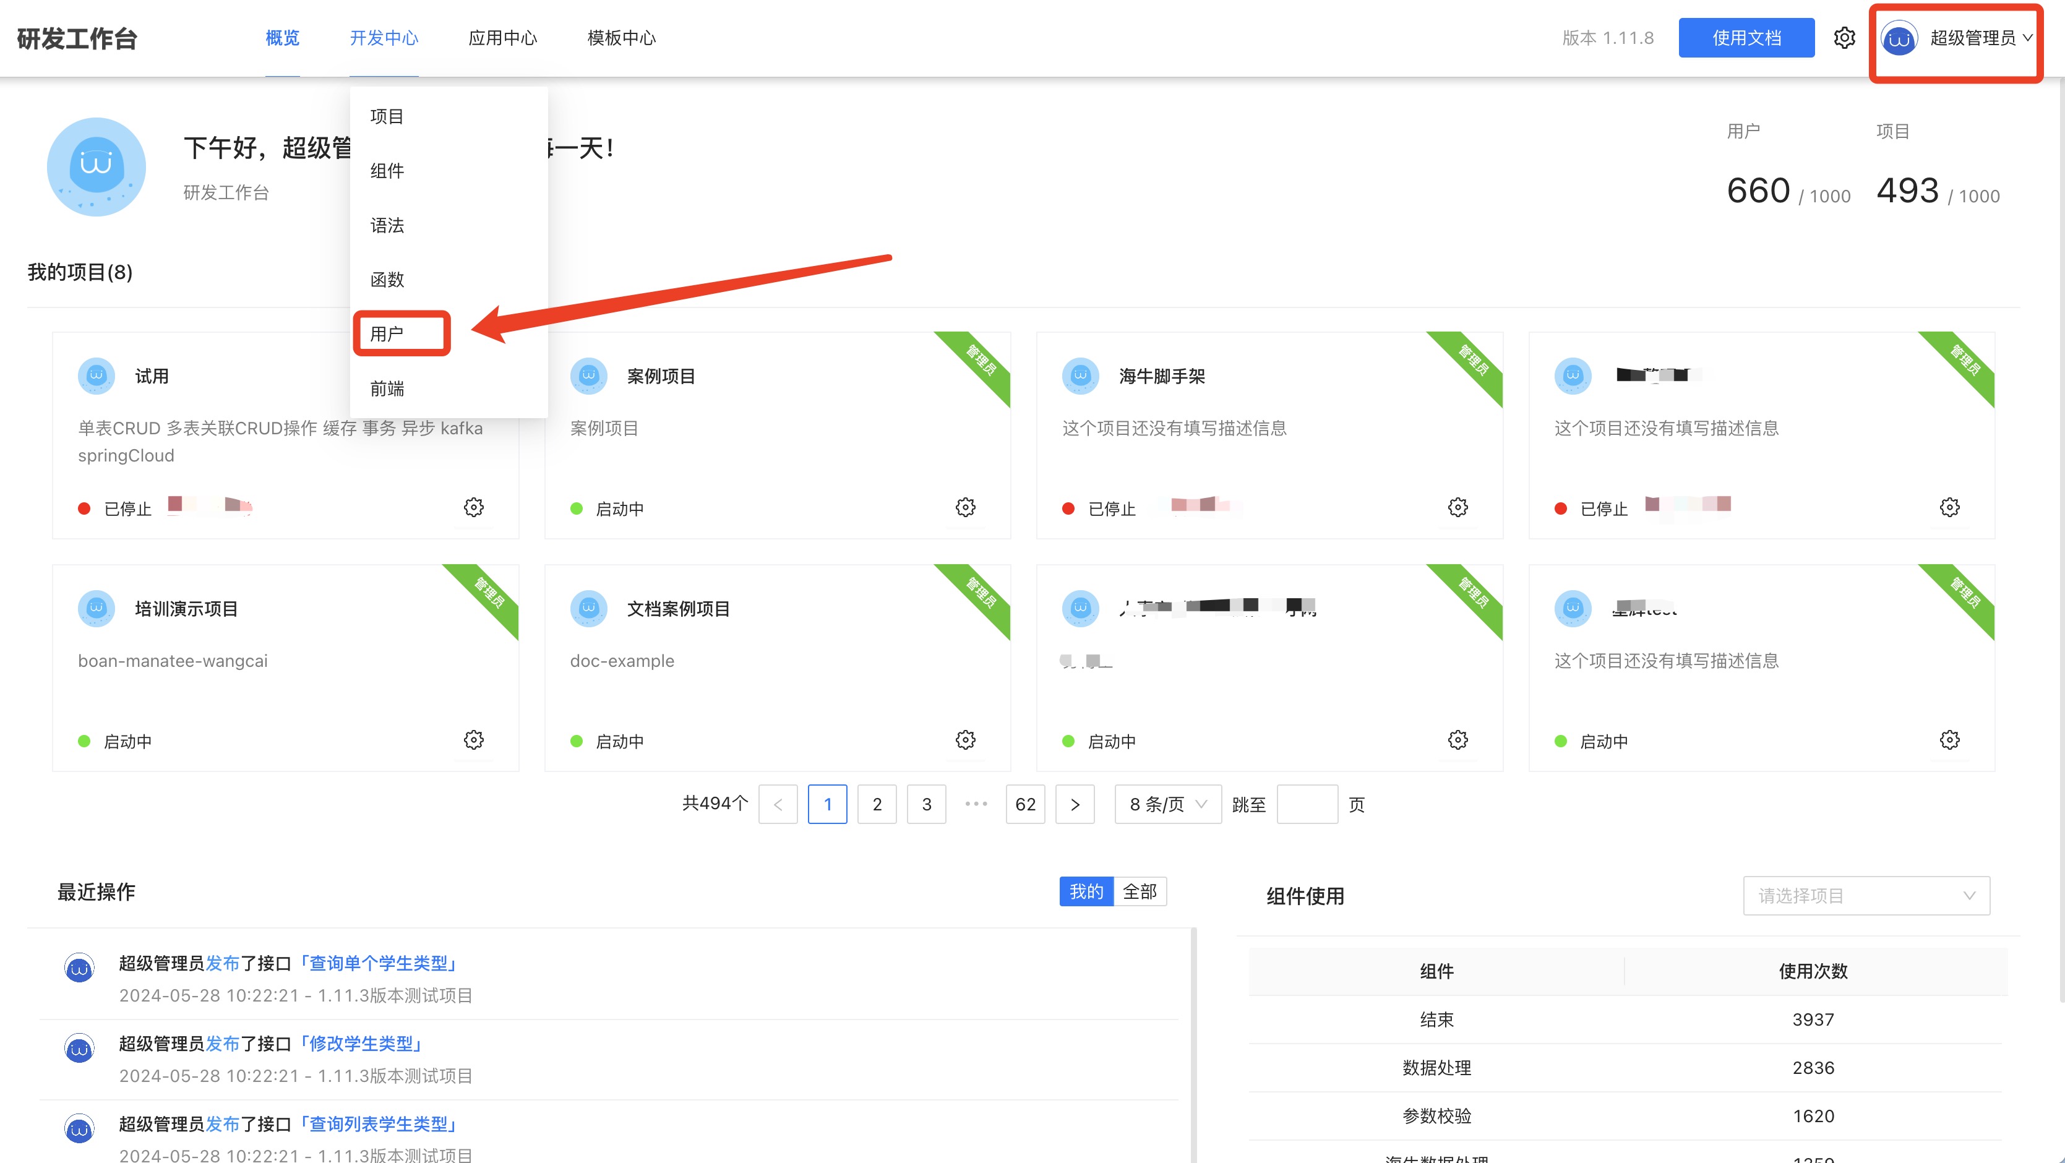2065x1163 pixels.
Task: Go to page 3 in pagination
Action: 927,804
